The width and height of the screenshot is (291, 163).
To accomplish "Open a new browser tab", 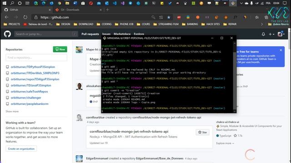I will (x=107, y=10).
